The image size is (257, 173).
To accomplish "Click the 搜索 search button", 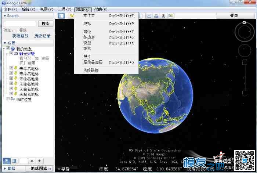I will click(46, 24).
